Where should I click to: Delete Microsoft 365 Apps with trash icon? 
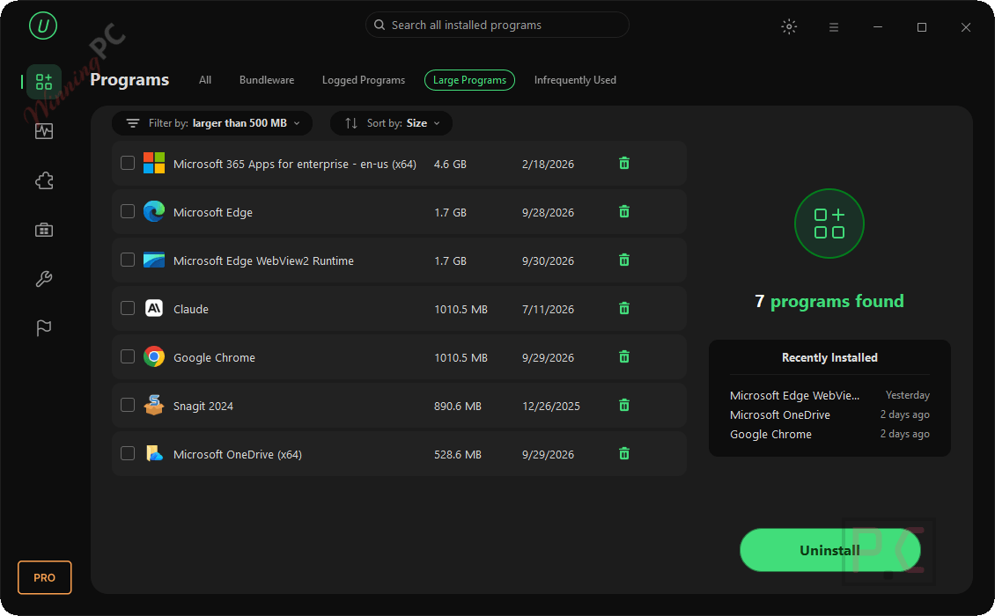(624, 163)
